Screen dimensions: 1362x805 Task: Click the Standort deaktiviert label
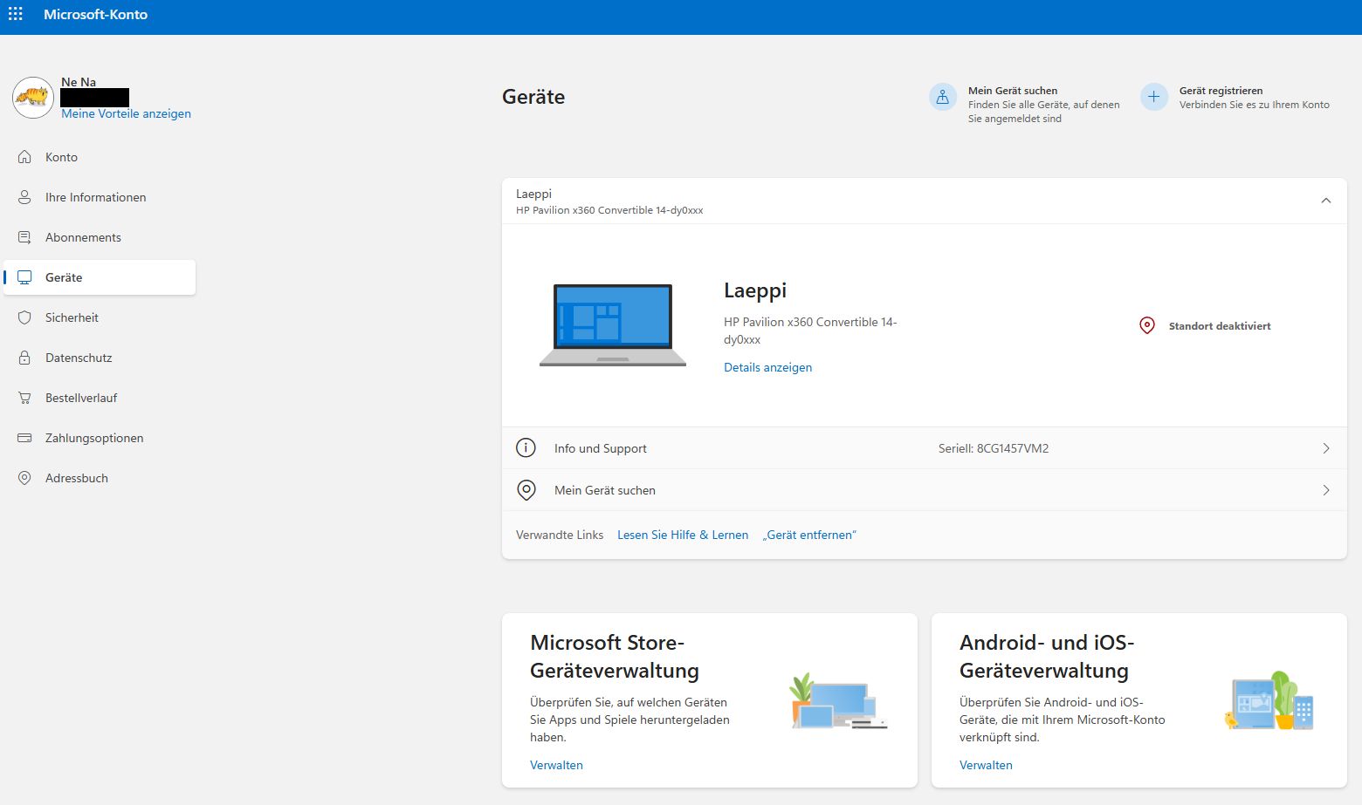1220,326
